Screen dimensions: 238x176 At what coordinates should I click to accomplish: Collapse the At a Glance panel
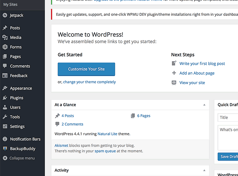tap(204, 105)
